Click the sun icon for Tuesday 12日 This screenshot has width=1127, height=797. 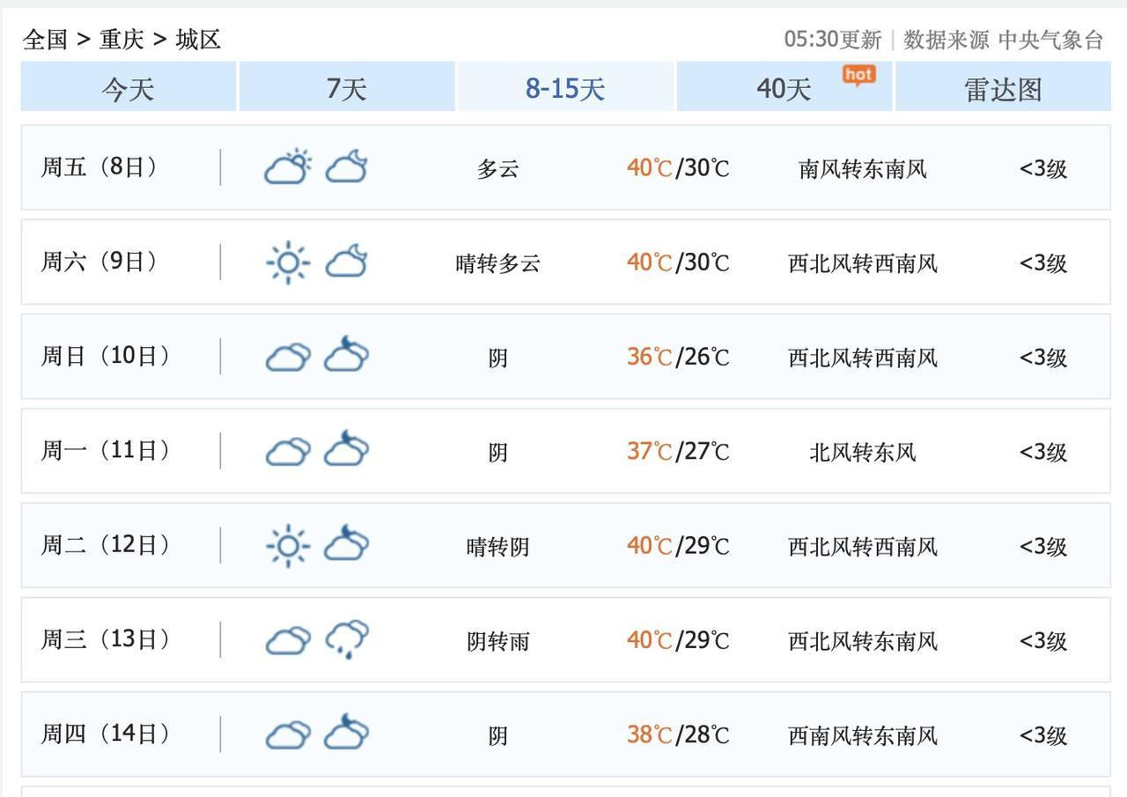(x=287, y=546)
